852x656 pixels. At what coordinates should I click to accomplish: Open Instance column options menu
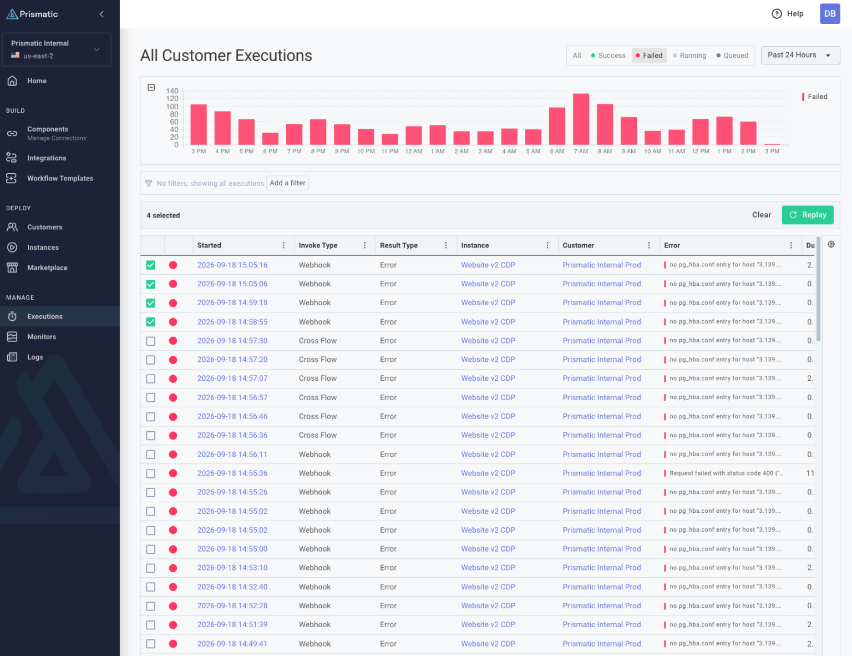coord(547,245)
